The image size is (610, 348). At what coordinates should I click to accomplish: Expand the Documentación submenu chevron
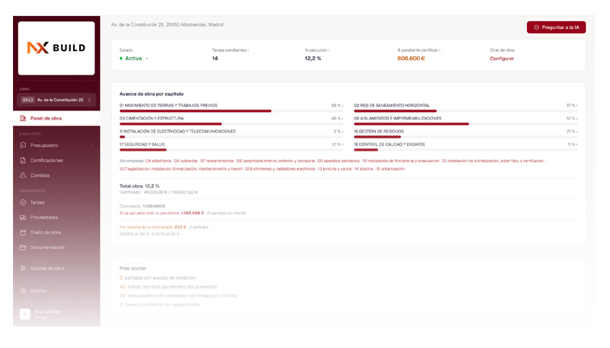pos(92,247)
